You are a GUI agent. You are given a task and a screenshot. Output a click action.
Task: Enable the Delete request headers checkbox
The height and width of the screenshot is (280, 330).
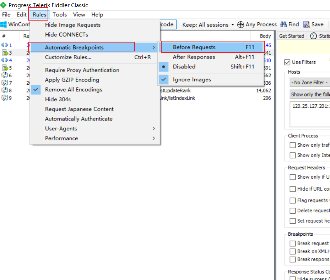(x=293, y=211)
